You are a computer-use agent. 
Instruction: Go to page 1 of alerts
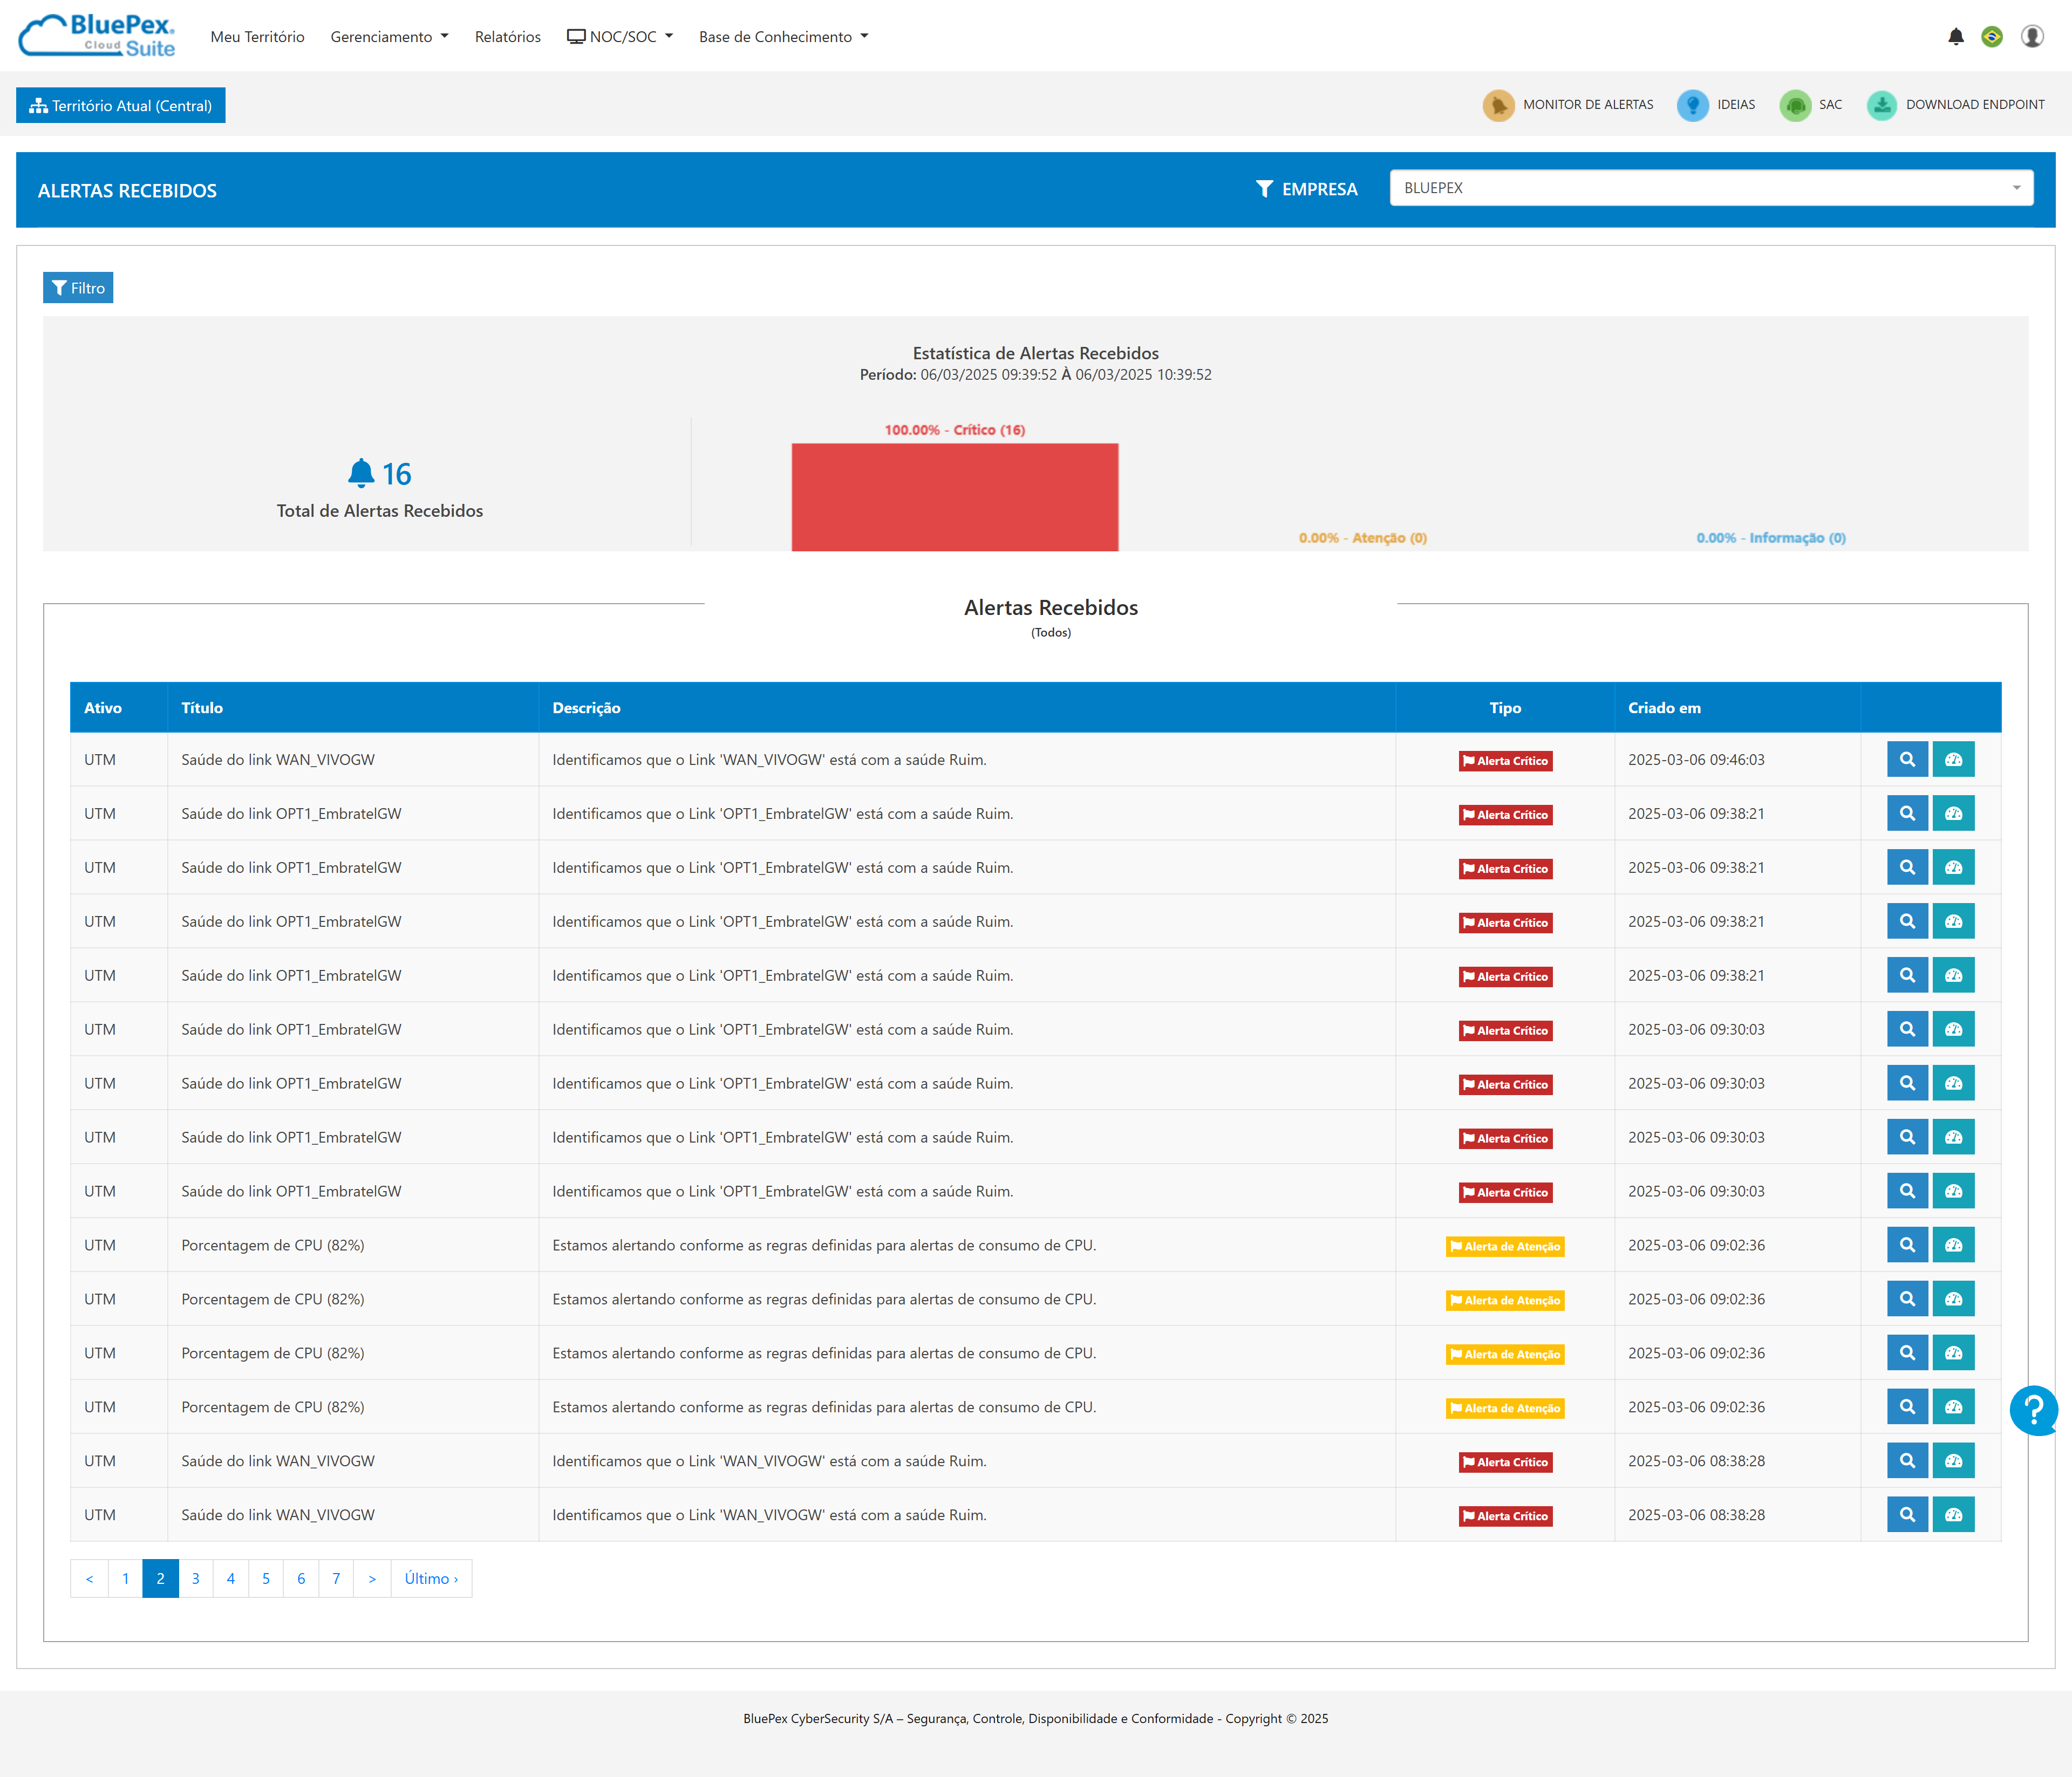point(125,1579)
